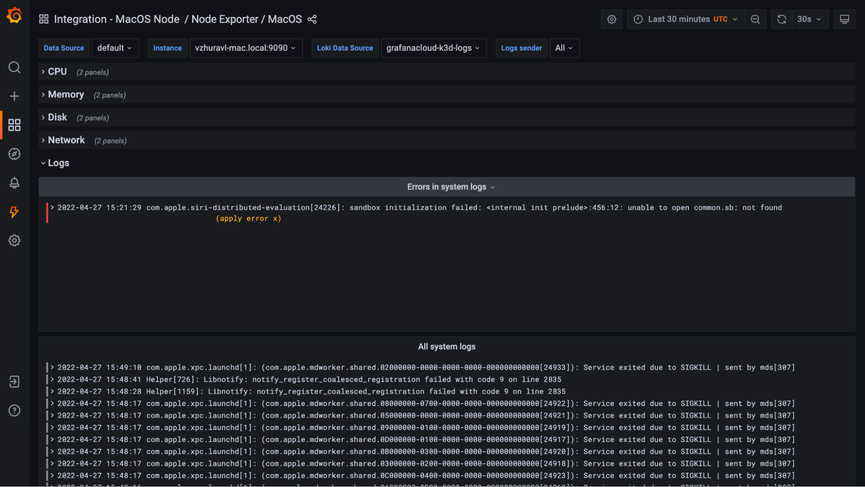Viewport: 865px width, 487px height.
Task: Open the Explore compass icon
Action: coord(14,154)
